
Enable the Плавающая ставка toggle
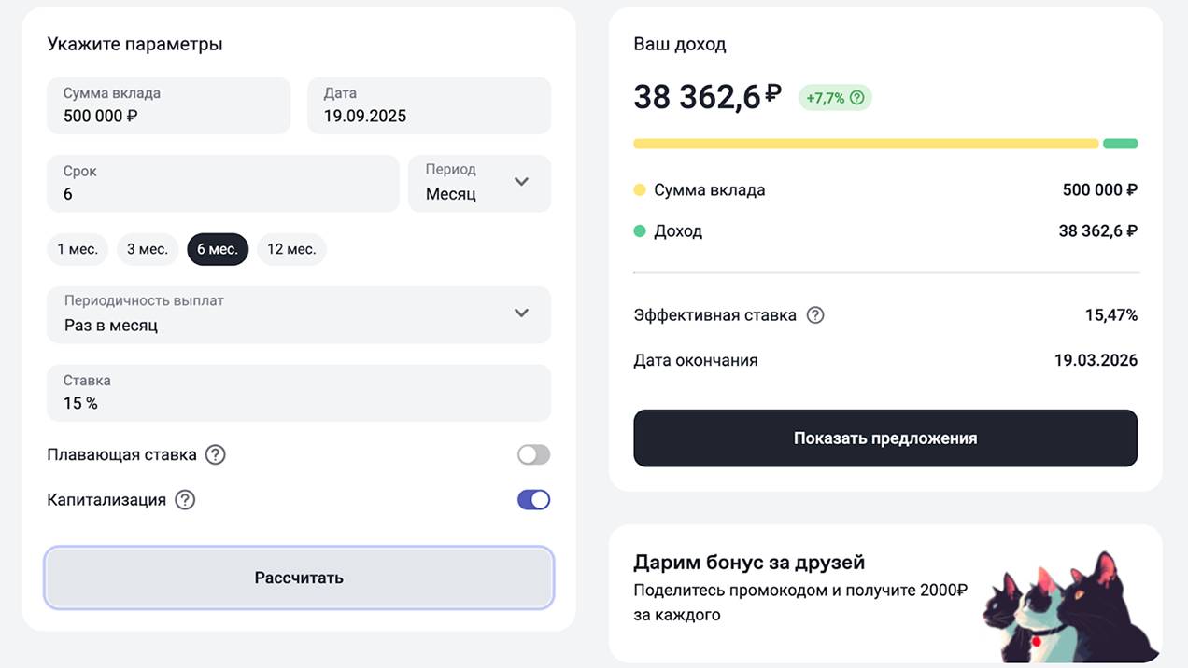tap(533, 454)
